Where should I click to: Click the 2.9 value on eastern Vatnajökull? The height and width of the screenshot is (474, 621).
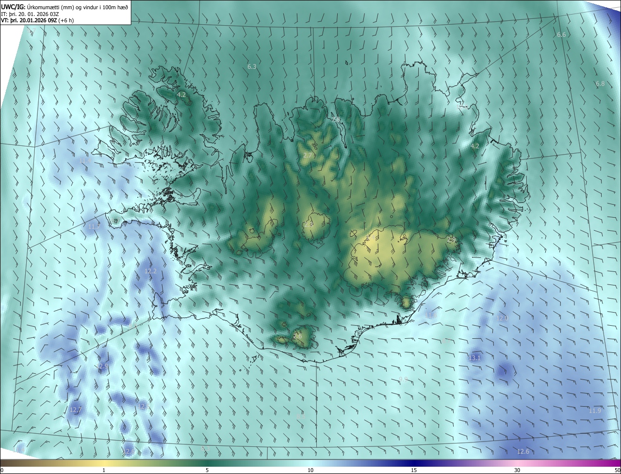coord(451,239)
